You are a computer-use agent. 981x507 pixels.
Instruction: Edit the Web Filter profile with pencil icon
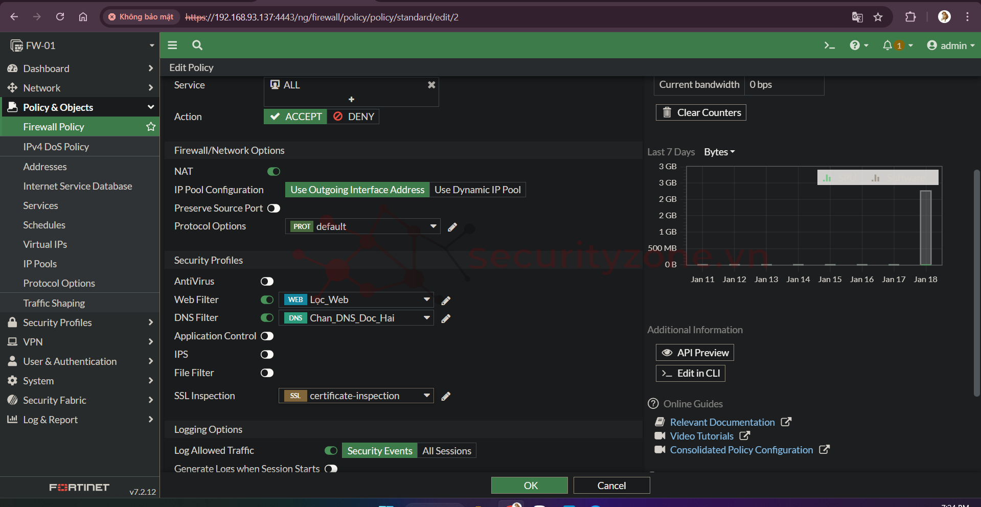click(446, 301)
